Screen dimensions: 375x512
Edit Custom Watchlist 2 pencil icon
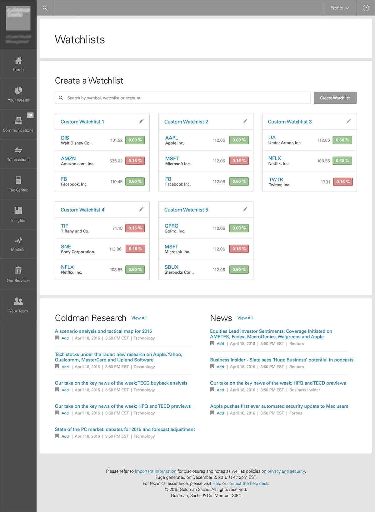(x=245, y=121)
